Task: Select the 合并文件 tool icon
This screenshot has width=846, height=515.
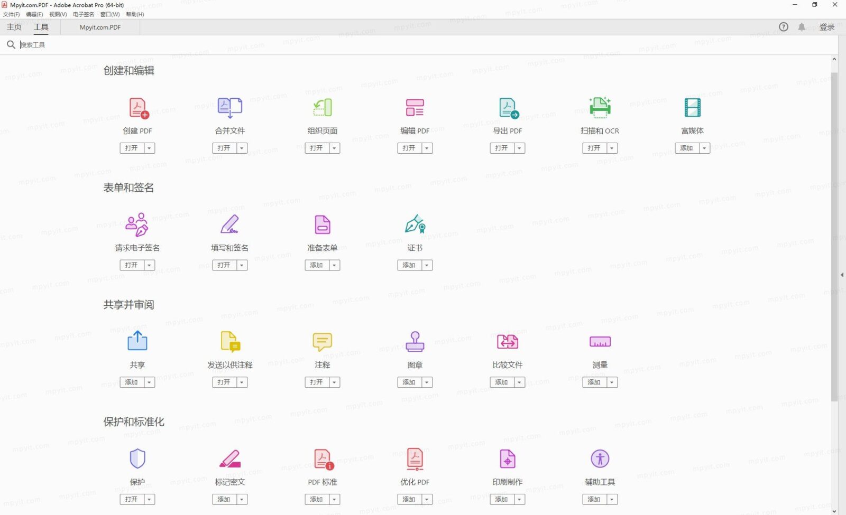Action: (230, 108)
